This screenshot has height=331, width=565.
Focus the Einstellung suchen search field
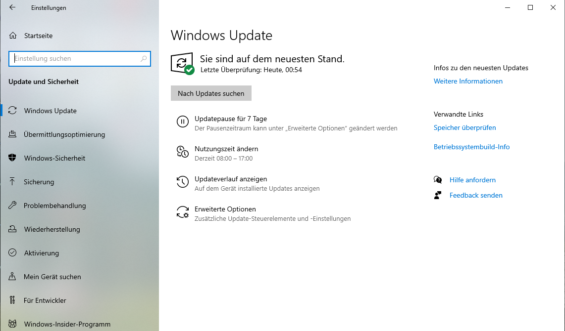point(80,59)
